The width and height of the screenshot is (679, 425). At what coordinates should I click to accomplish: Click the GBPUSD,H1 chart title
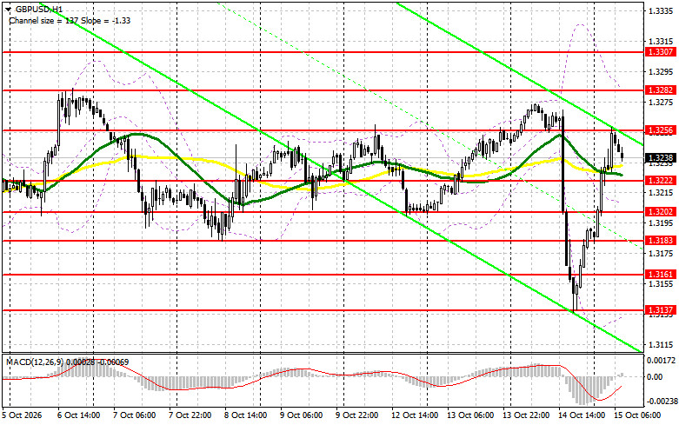click(38, 9)
